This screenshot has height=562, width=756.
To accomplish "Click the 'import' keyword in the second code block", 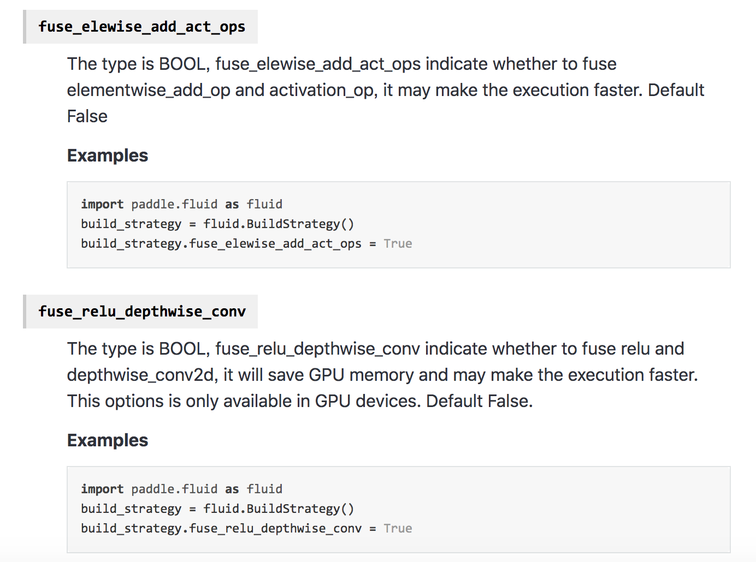I will click(102, 489).
